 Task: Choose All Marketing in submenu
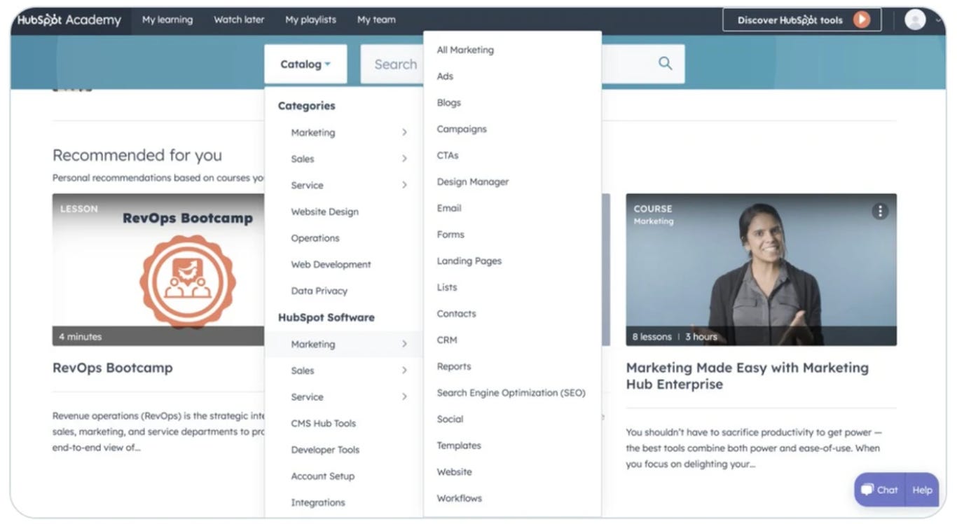click(465, 50)
